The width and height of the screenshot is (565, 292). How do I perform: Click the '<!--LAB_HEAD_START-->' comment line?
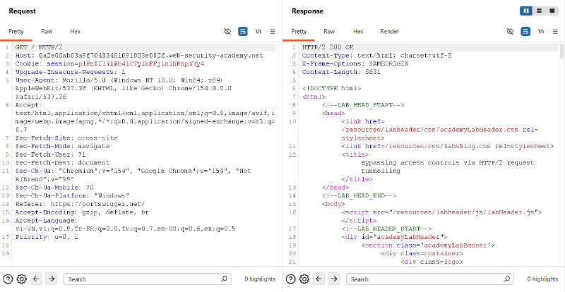pyautogui.click(x=363, y=105)
